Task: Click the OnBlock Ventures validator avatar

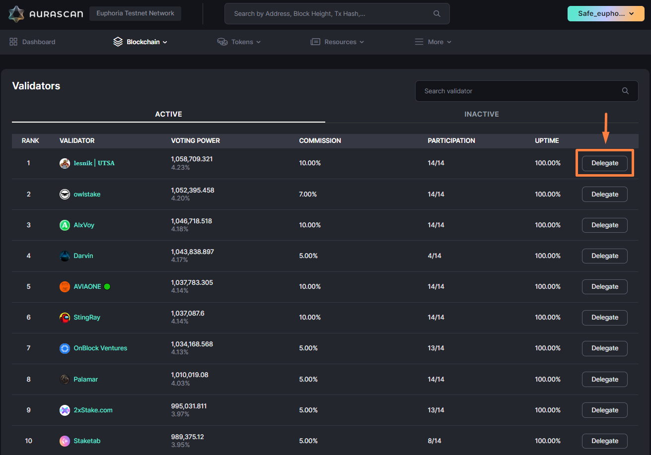Action: click(65, 348)
